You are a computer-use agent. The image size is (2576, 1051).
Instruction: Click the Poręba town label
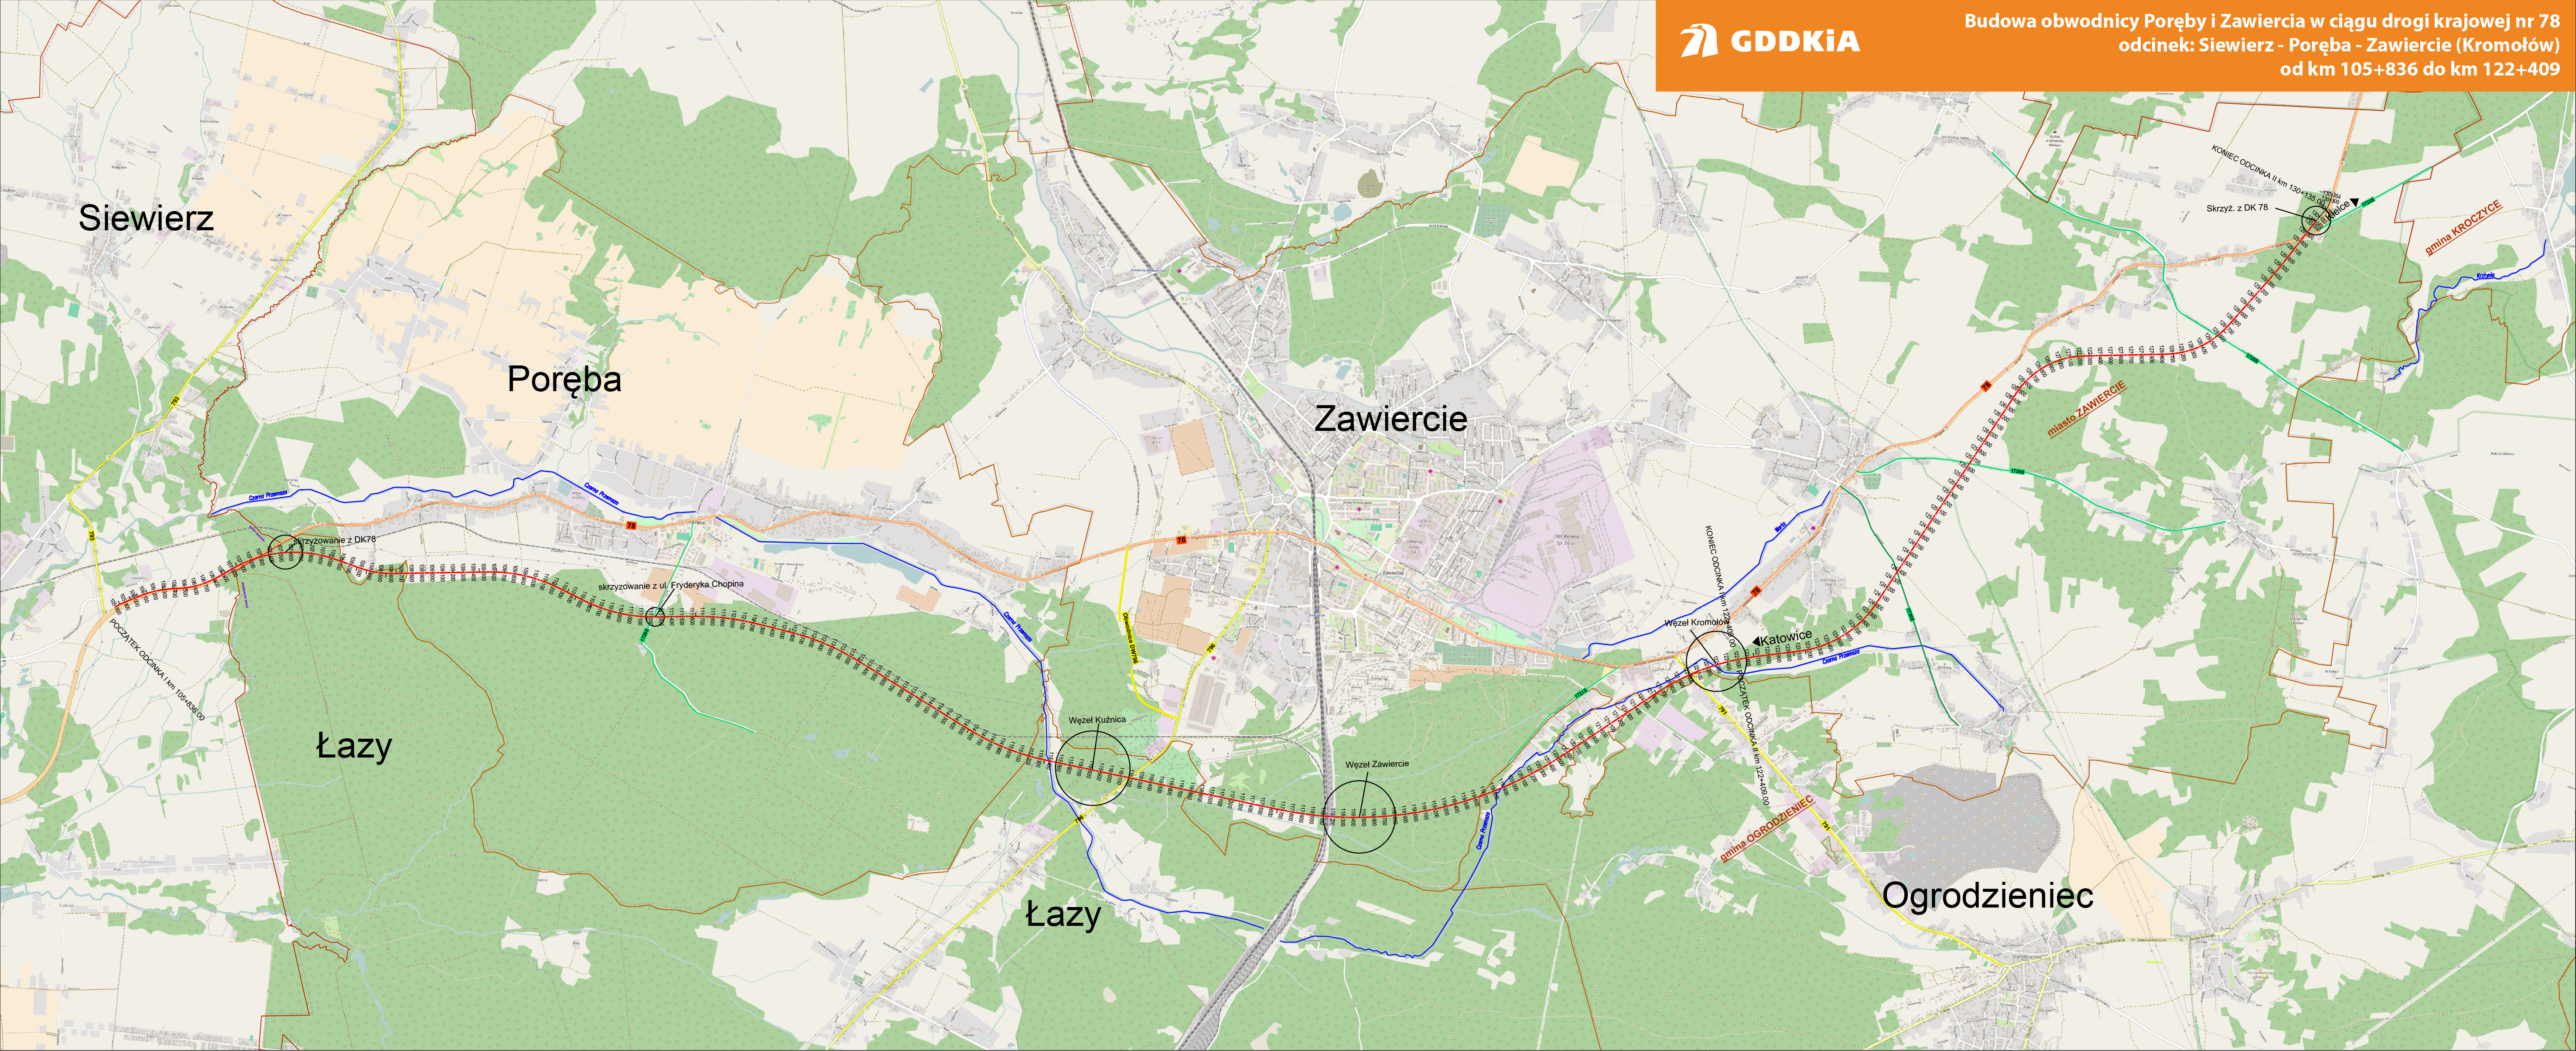coord(564,380)
